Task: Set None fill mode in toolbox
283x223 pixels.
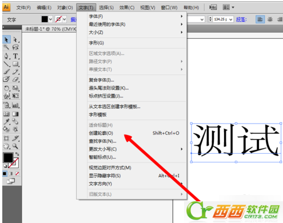Action: coord(17,173)
